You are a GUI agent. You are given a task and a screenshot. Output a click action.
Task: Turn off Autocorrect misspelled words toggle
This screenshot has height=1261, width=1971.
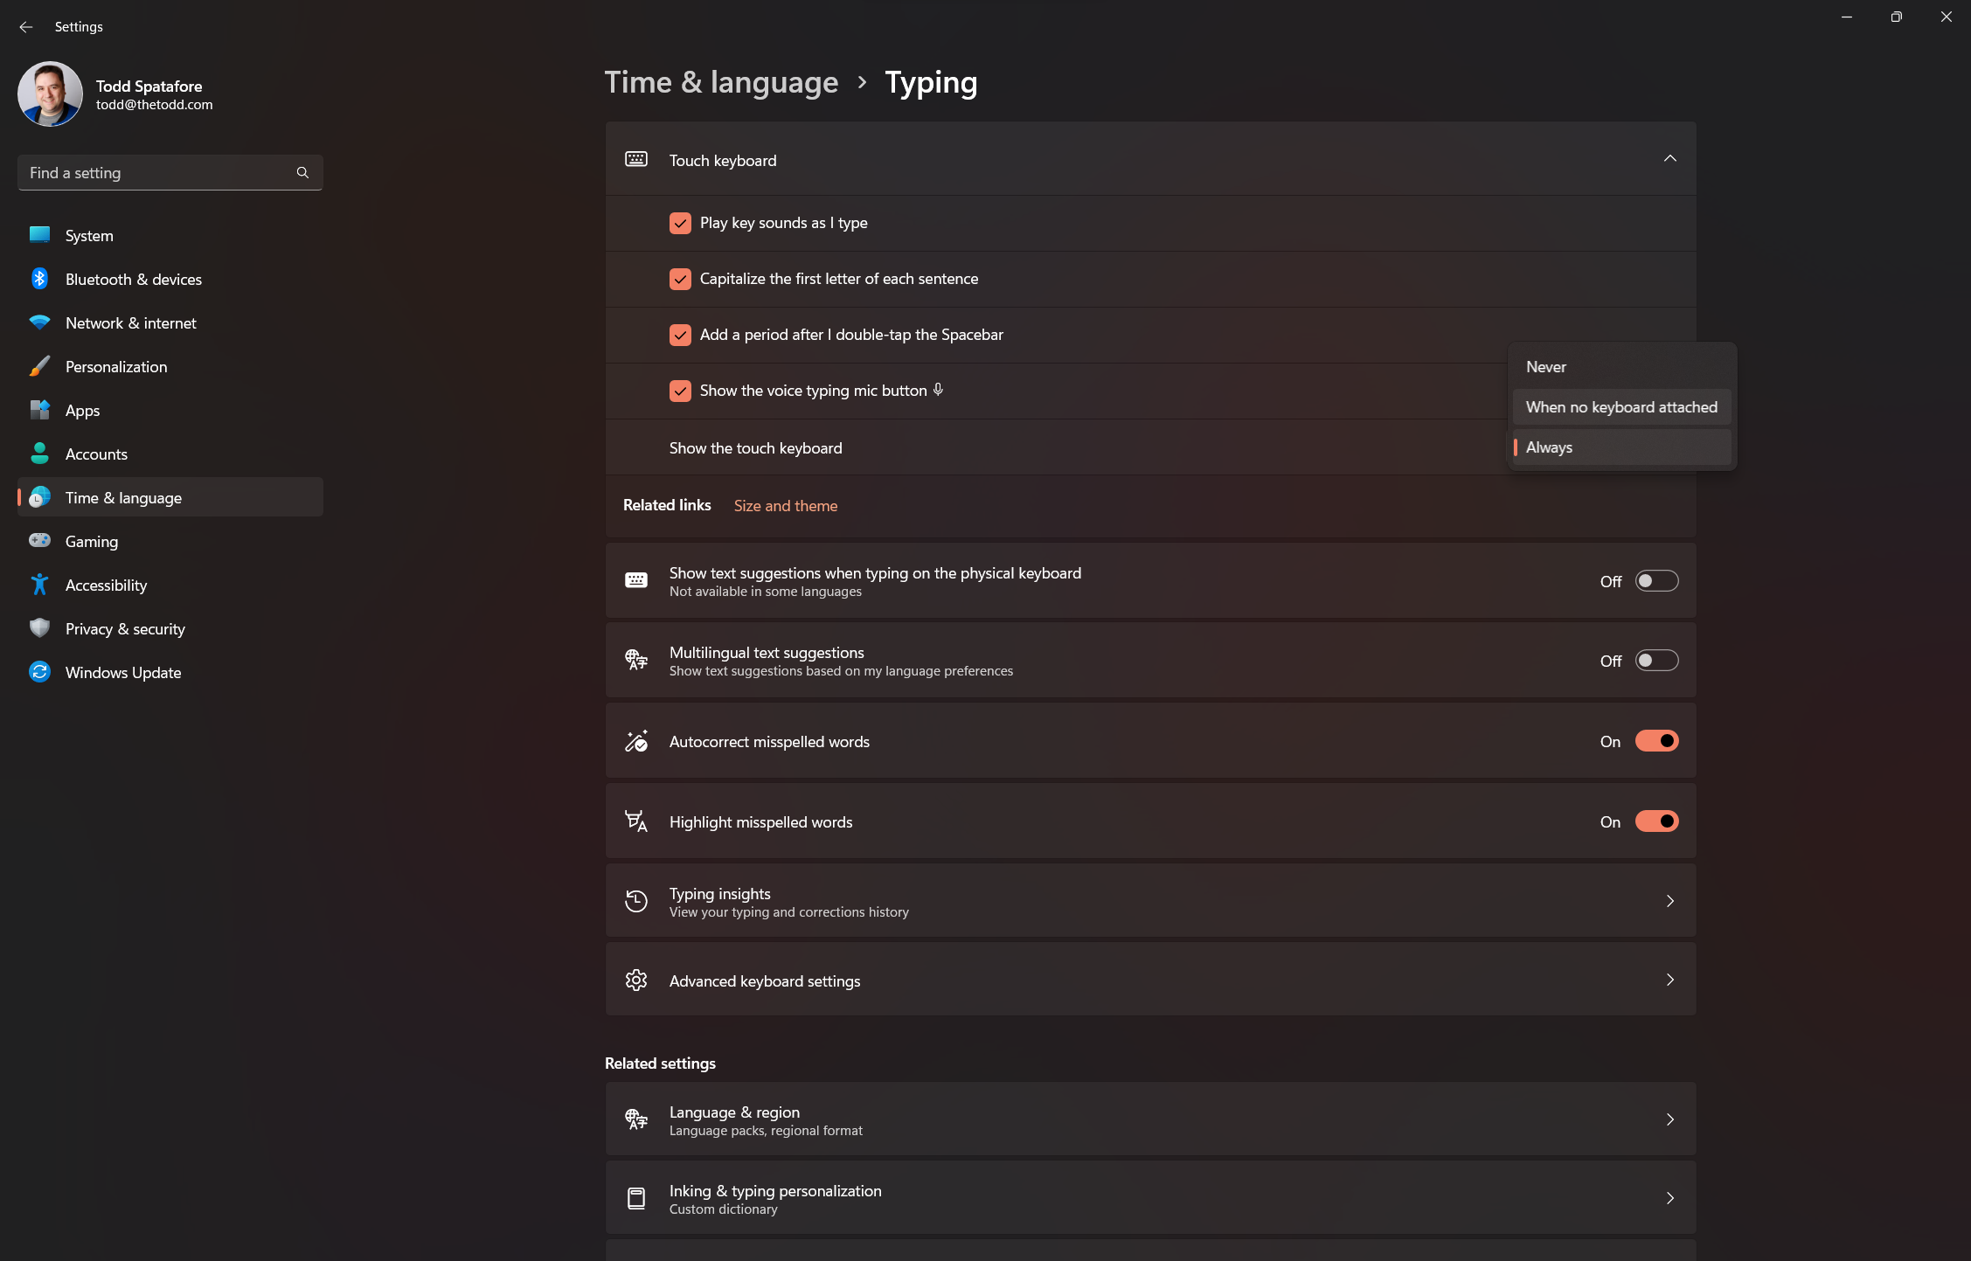[x=1656, y=741]
